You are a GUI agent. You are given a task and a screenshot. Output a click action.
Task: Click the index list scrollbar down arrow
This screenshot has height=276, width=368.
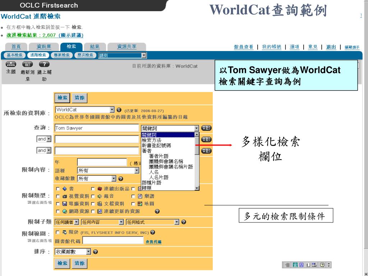[197, 188]
